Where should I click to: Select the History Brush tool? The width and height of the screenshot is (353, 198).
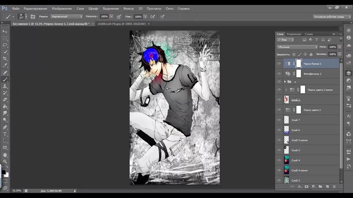[x=5, y=93]
